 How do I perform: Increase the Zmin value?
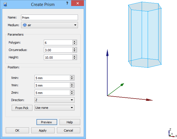[x=72, y=91]
